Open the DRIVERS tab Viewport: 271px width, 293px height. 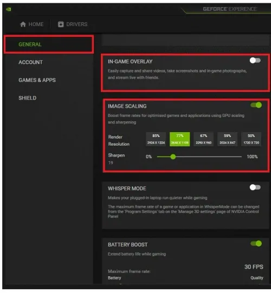click(x=73, y=24)
